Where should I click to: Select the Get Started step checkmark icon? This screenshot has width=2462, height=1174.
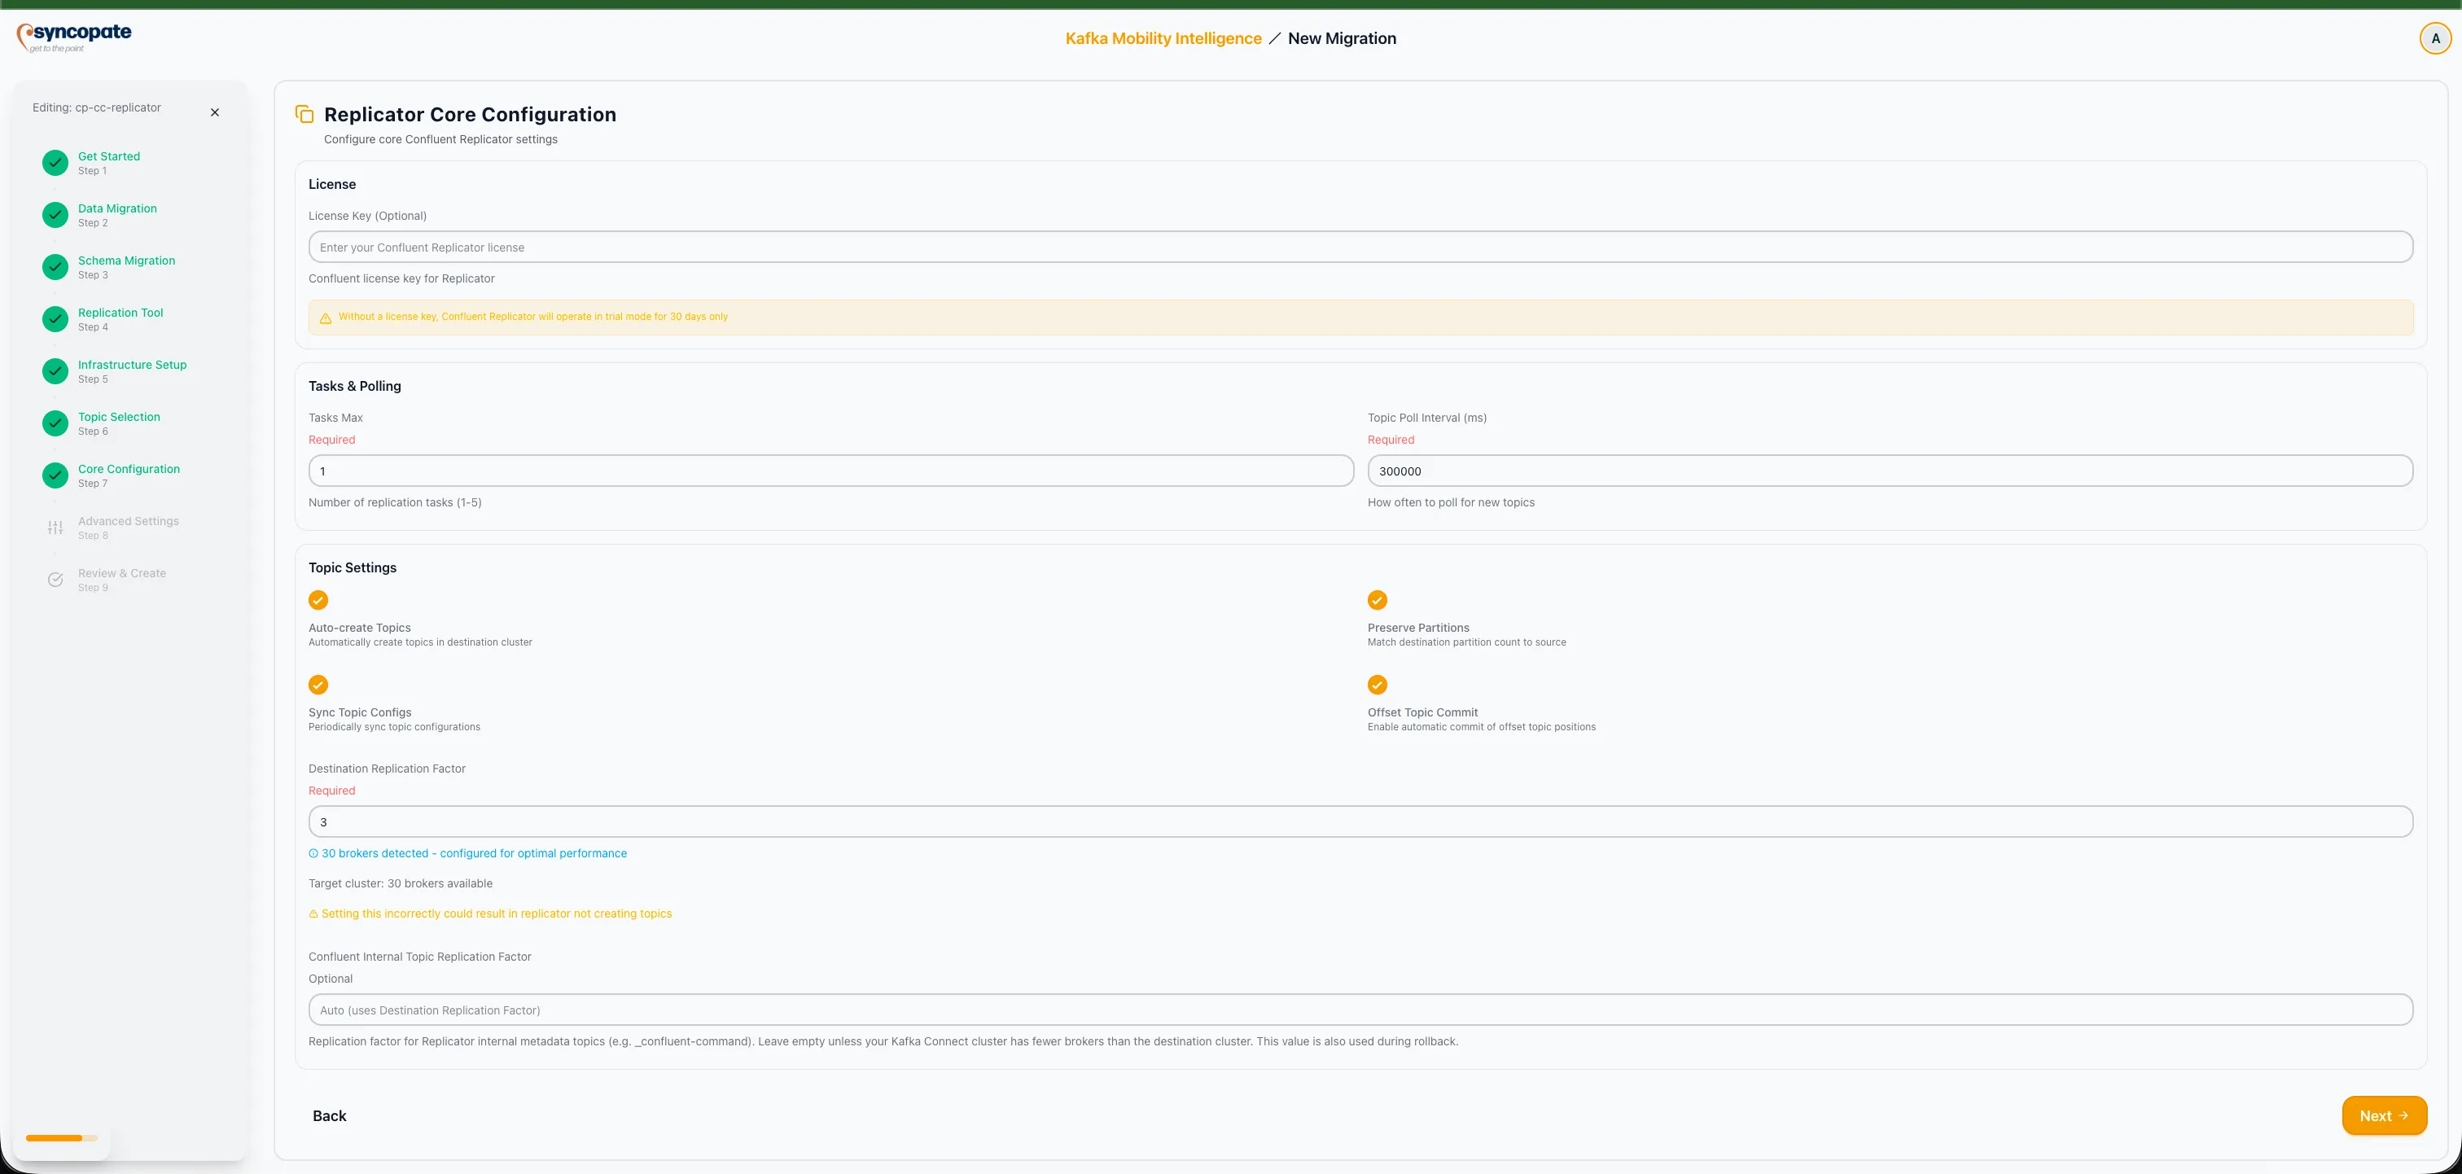coord(54,163)
